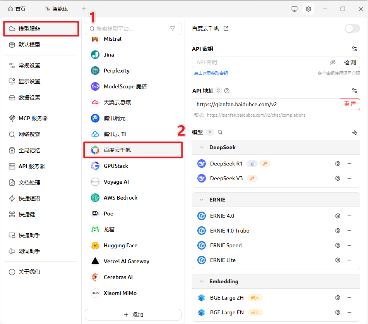Screen dimensions: 368x324
Task: Collapse the ERNIE model group
Action: point(201,200)
